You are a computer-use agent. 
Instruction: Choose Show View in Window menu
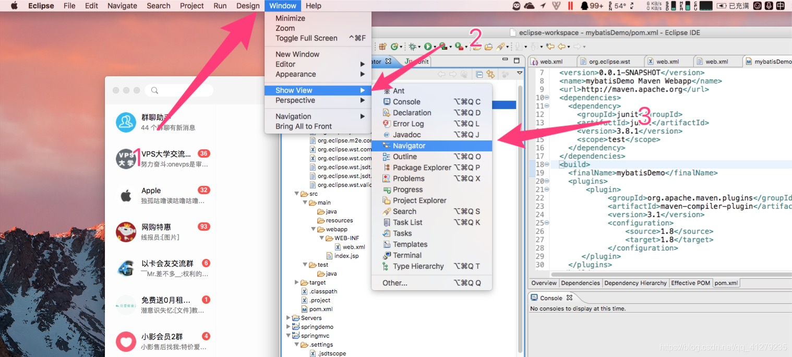(x=318, y=90)
